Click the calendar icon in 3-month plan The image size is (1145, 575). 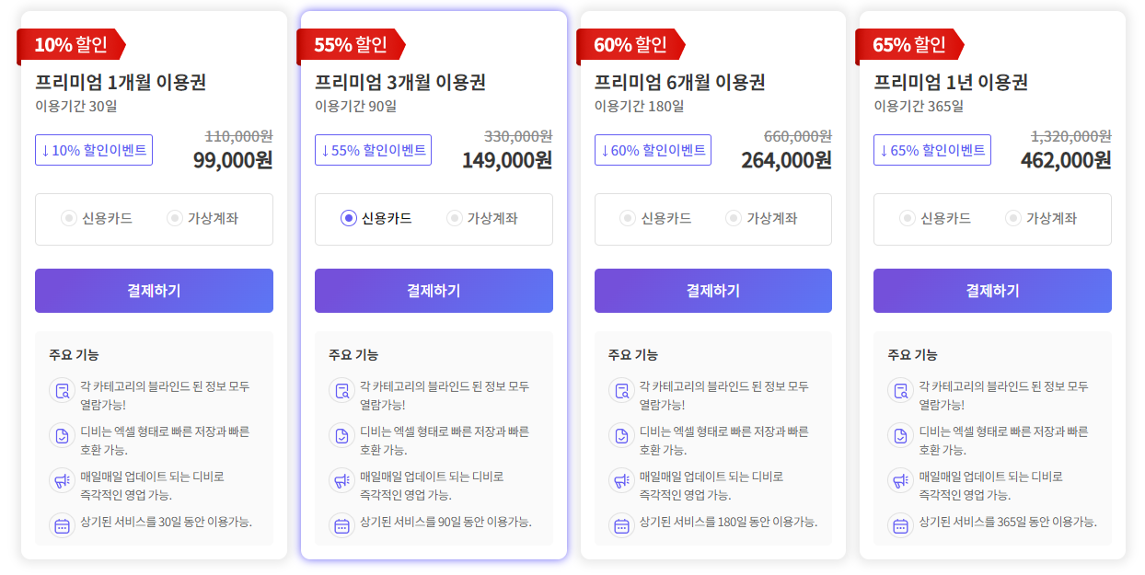point(341,525)
